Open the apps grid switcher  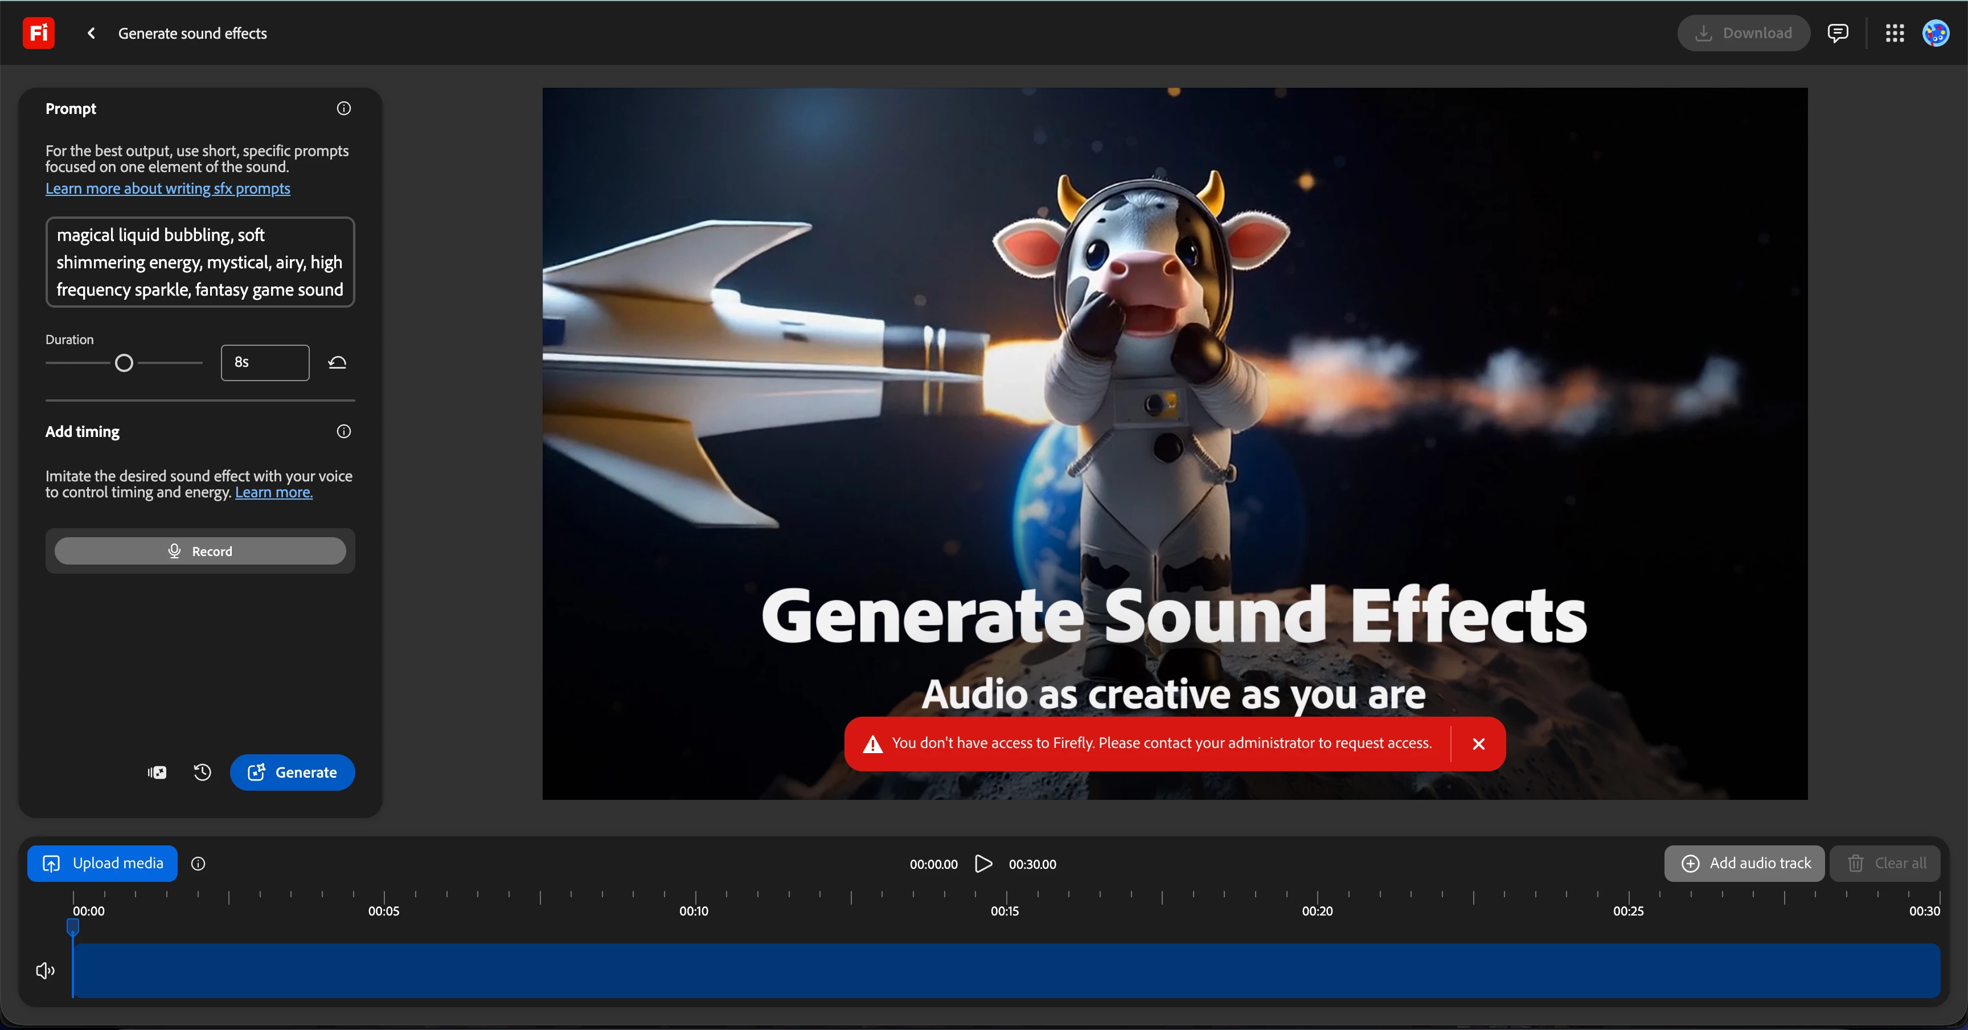coord(1895,33)
